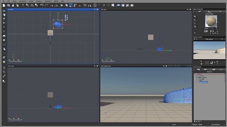Open the Display menu
The image size is (227, 127).
point(56,1)
